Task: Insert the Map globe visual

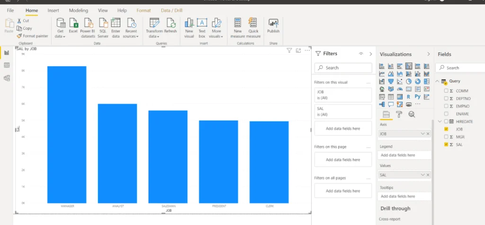Action: [x=382, y=89]
